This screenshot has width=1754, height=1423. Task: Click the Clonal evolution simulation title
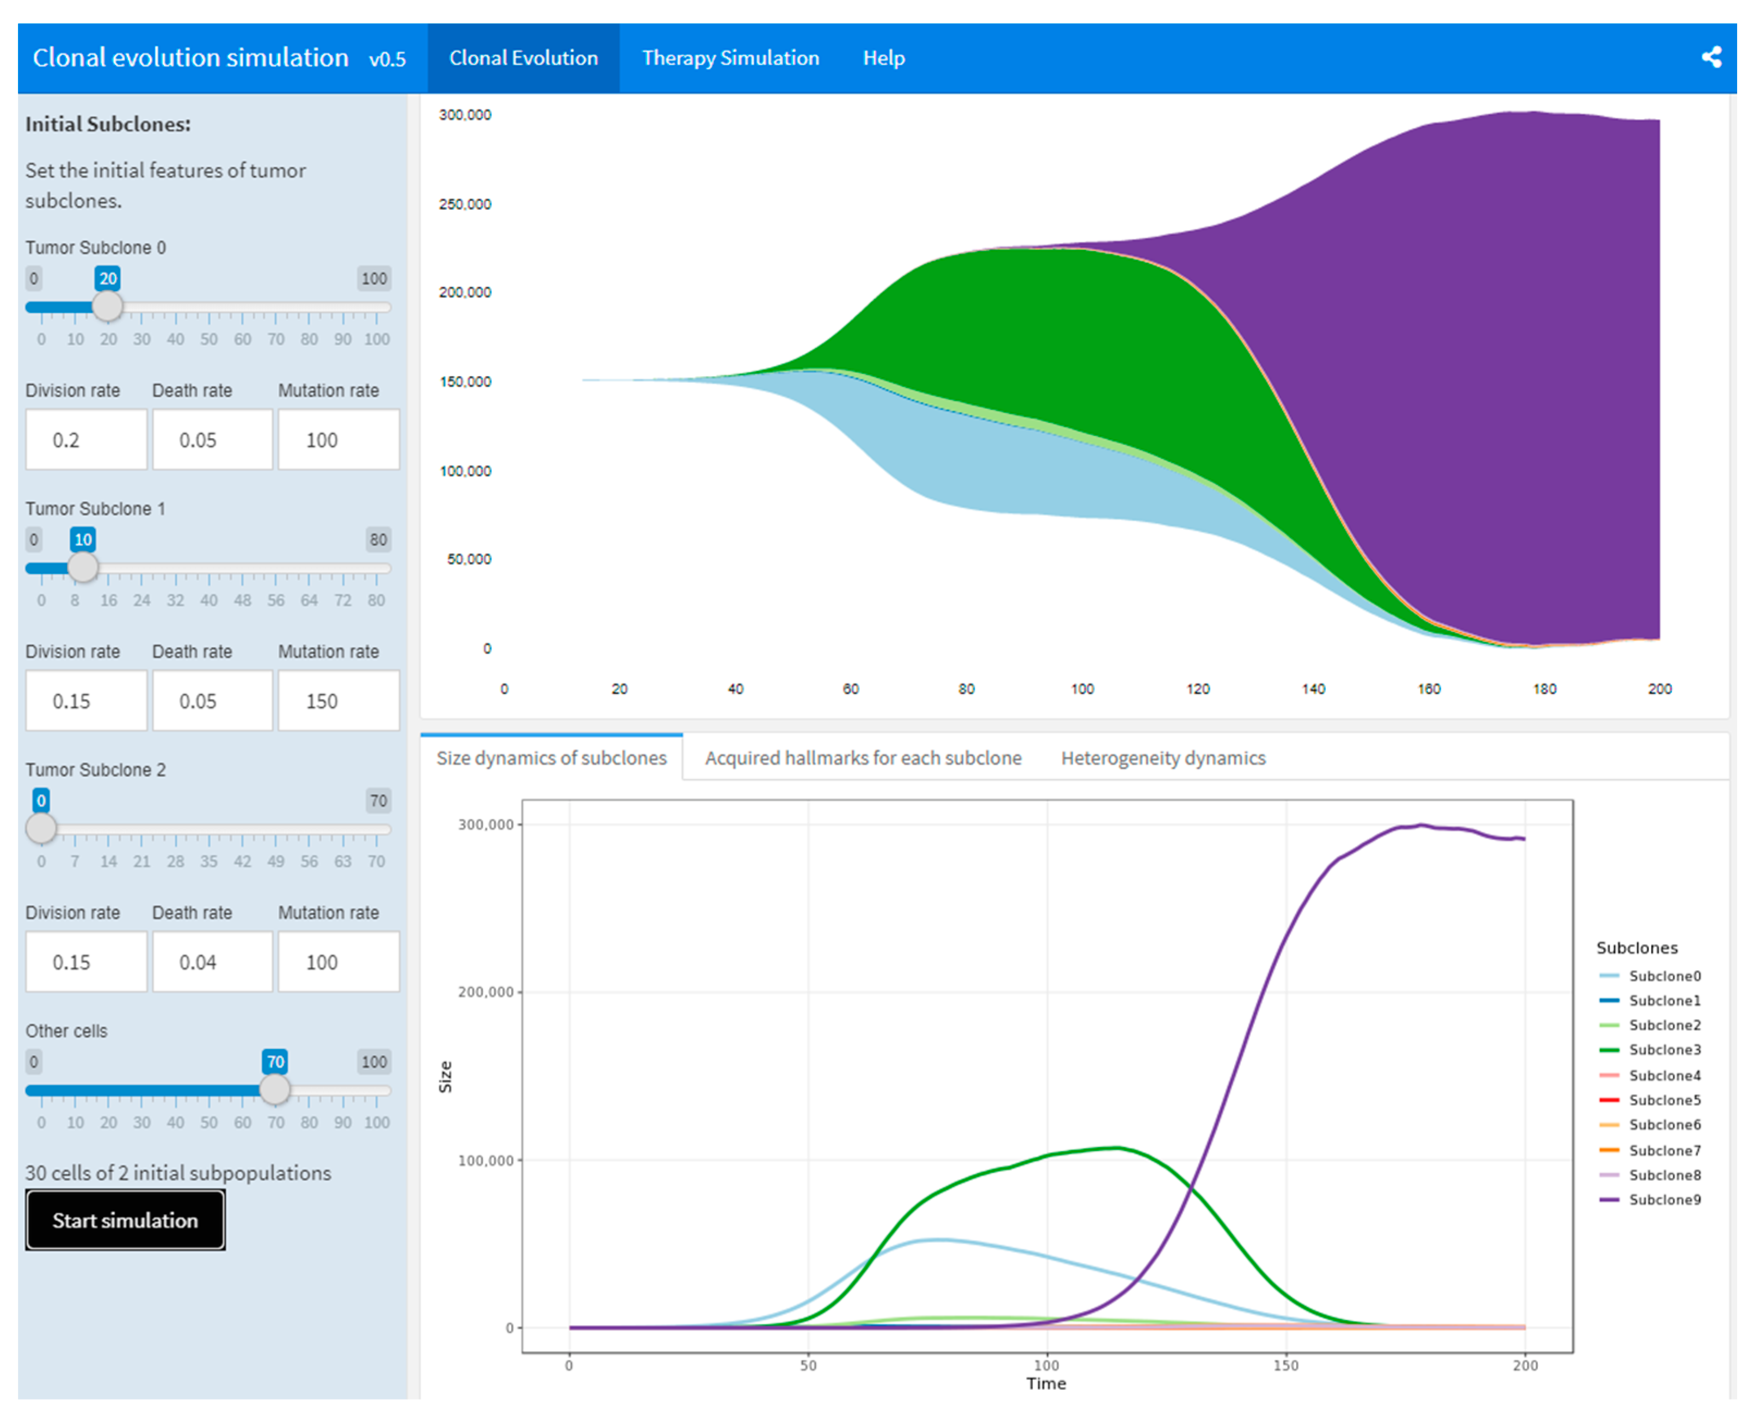point(190,58)
